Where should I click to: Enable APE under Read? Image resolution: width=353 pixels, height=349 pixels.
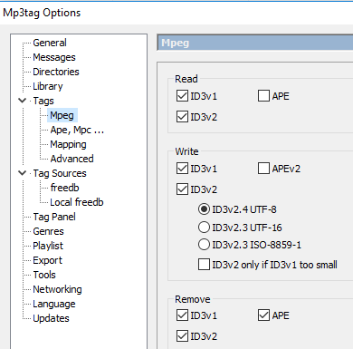(x=263, y=96)
